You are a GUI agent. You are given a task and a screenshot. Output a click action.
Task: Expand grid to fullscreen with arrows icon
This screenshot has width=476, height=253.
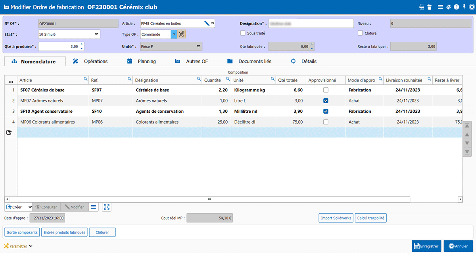(x=106, y=207)
